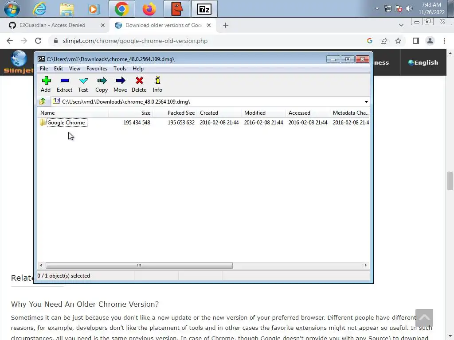Image resolution: width=454 pixels, height=340 pixels.
Task: Sort by Name column header
Action: coord(73,113)
